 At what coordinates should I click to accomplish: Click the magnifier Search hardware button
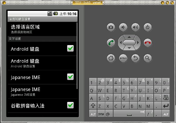point(148,58)
